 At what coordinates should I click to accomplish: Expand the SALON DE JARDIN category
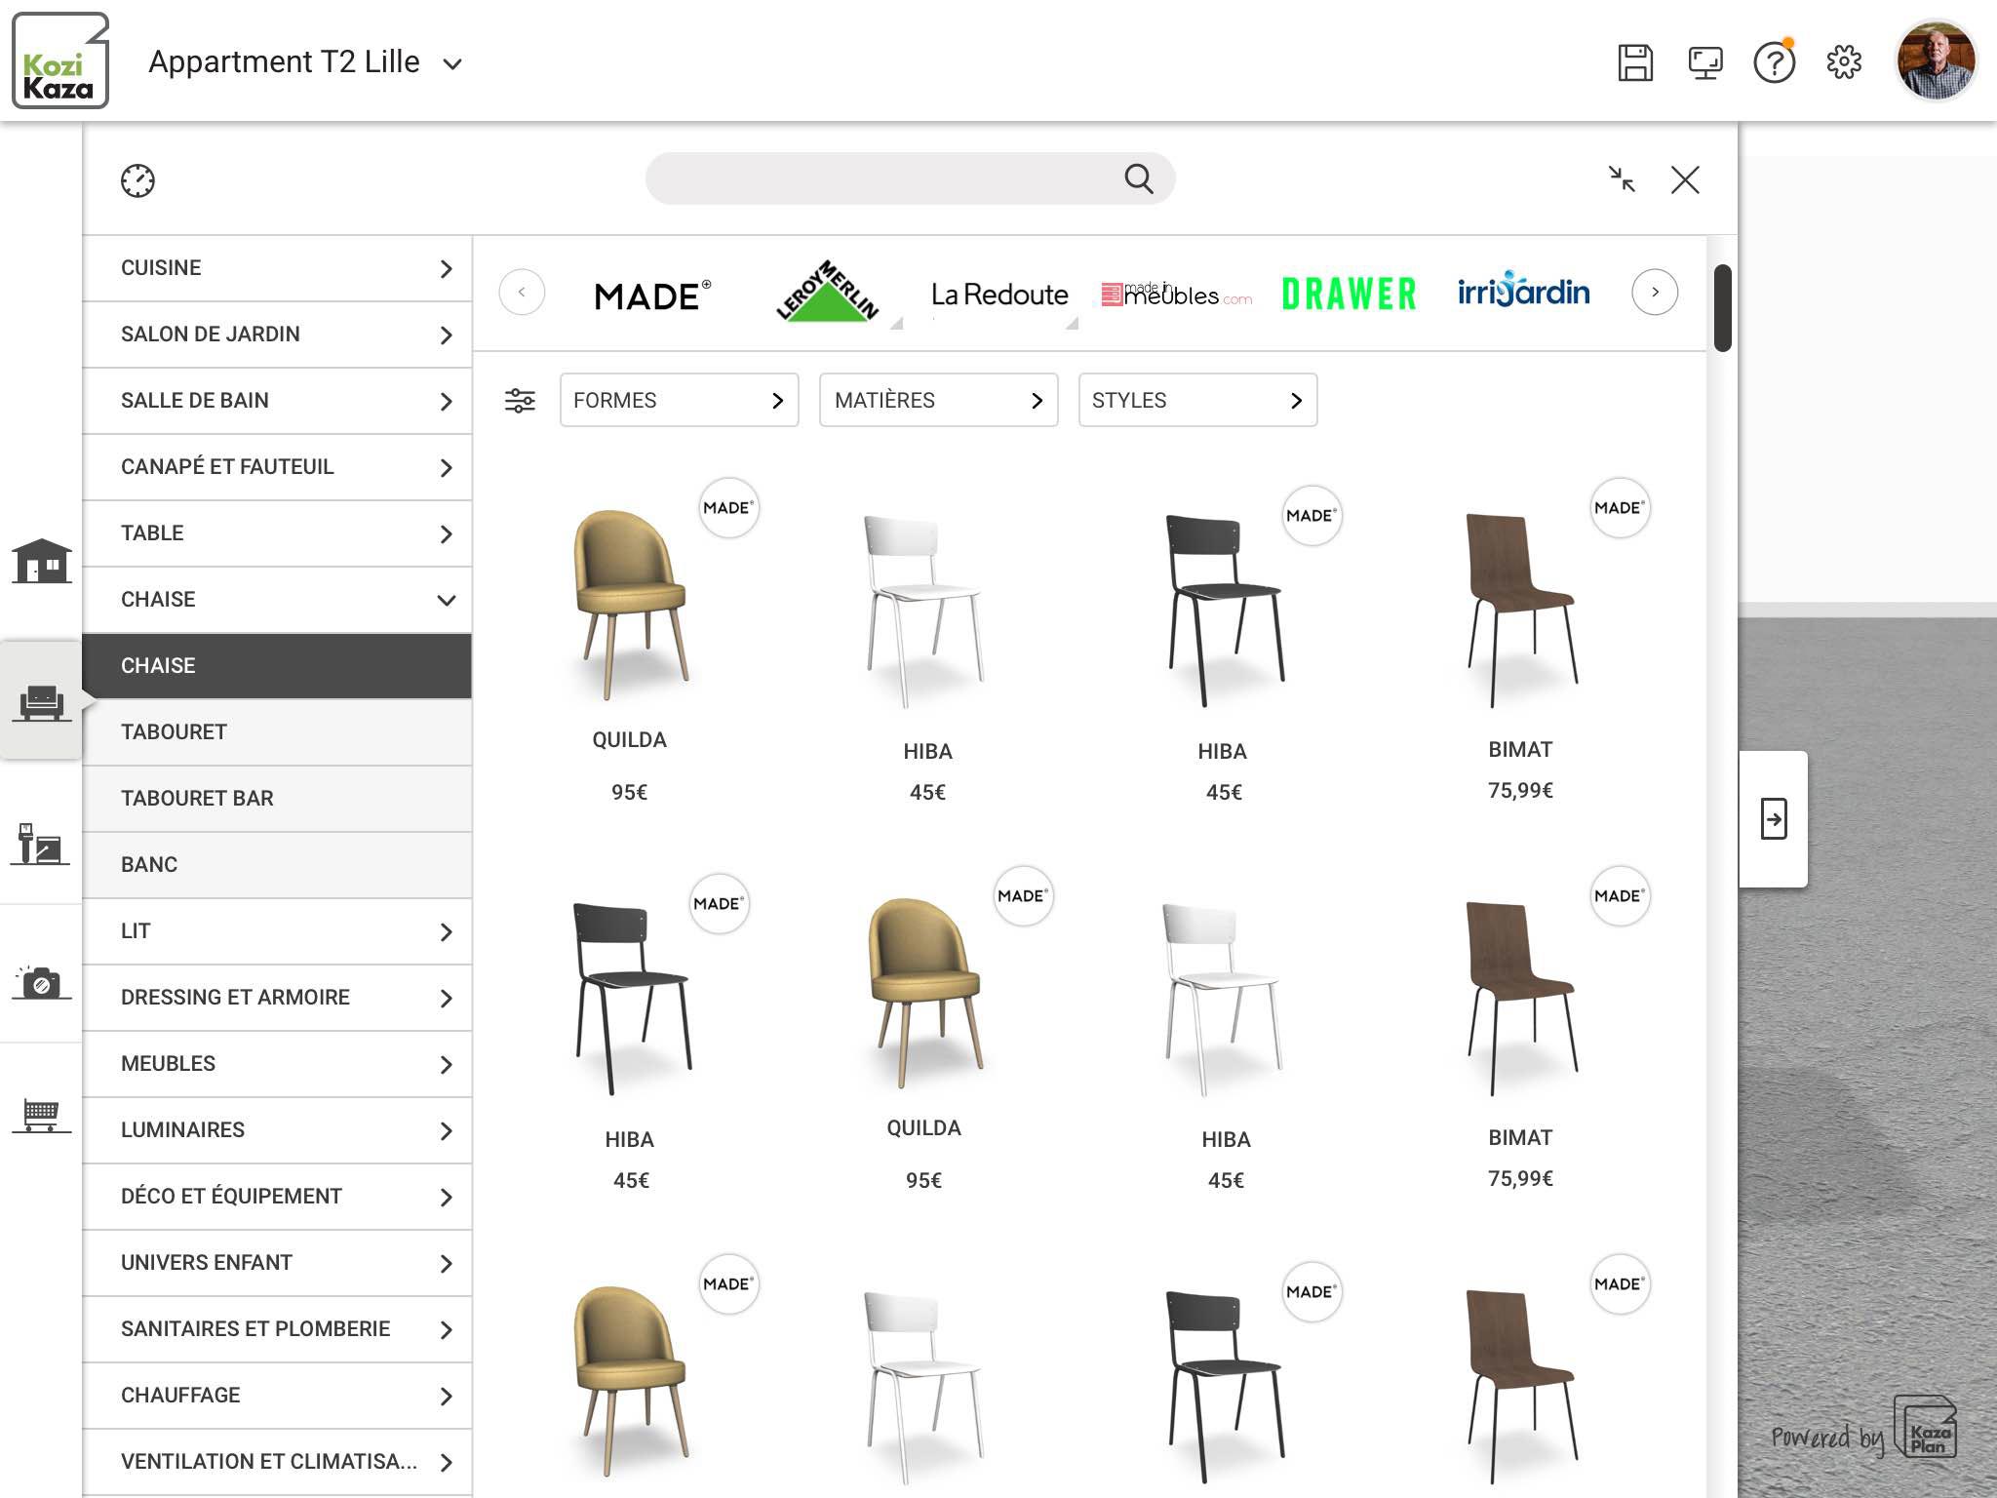277,335
